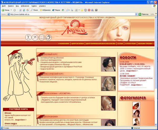Click the НОВЫЙ АДРЕС с 01.08.2006г. headline
This screenshot has width=158, height=130.
point(132,64)
